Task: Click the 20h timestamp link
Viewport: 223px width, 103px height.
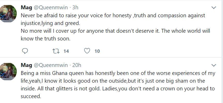Action: 77,65
